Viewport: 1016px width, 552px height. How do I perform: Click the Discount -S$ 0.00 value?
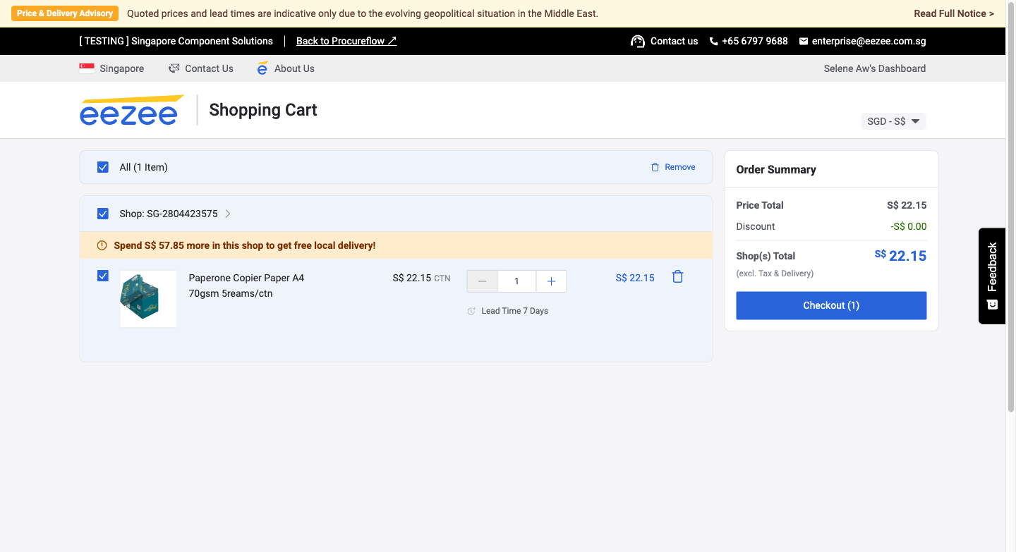point(909,226)
